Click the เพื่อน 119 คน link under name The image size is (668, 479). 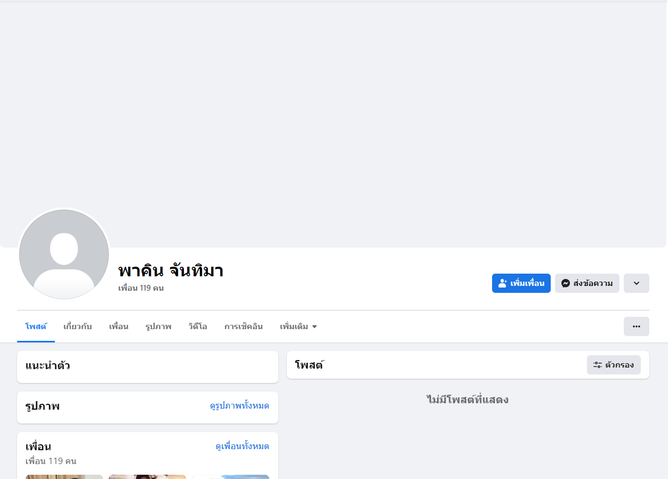click(x=141, y=288)
